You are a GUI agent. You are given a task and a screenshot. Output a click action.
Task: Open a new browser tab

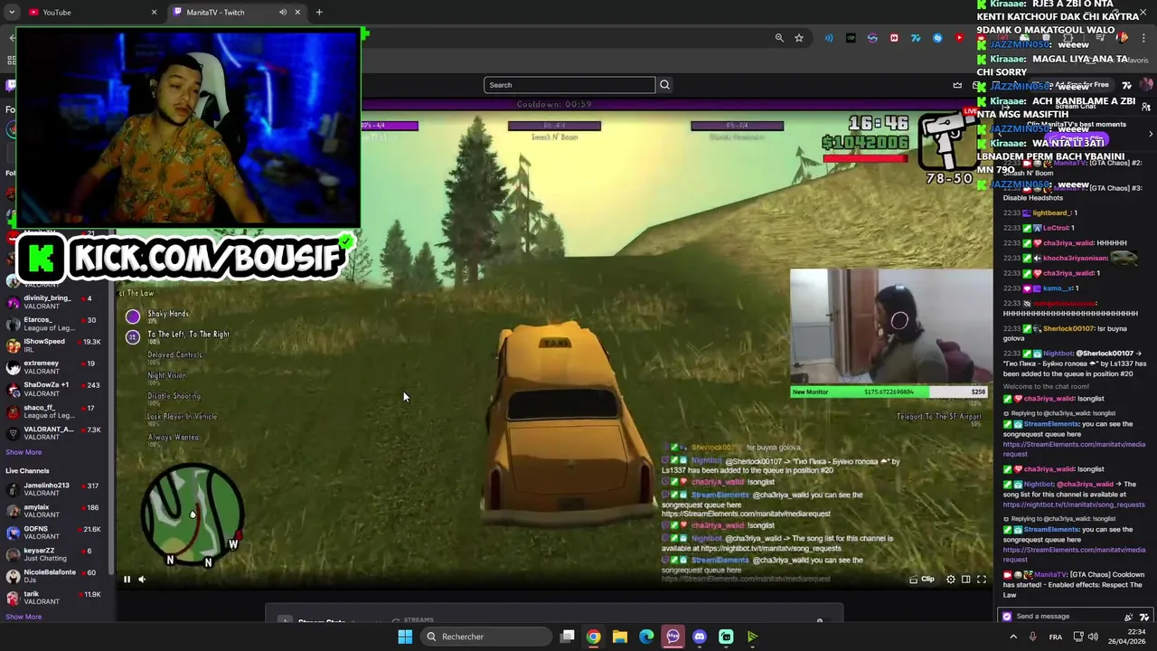click(319, 12)
